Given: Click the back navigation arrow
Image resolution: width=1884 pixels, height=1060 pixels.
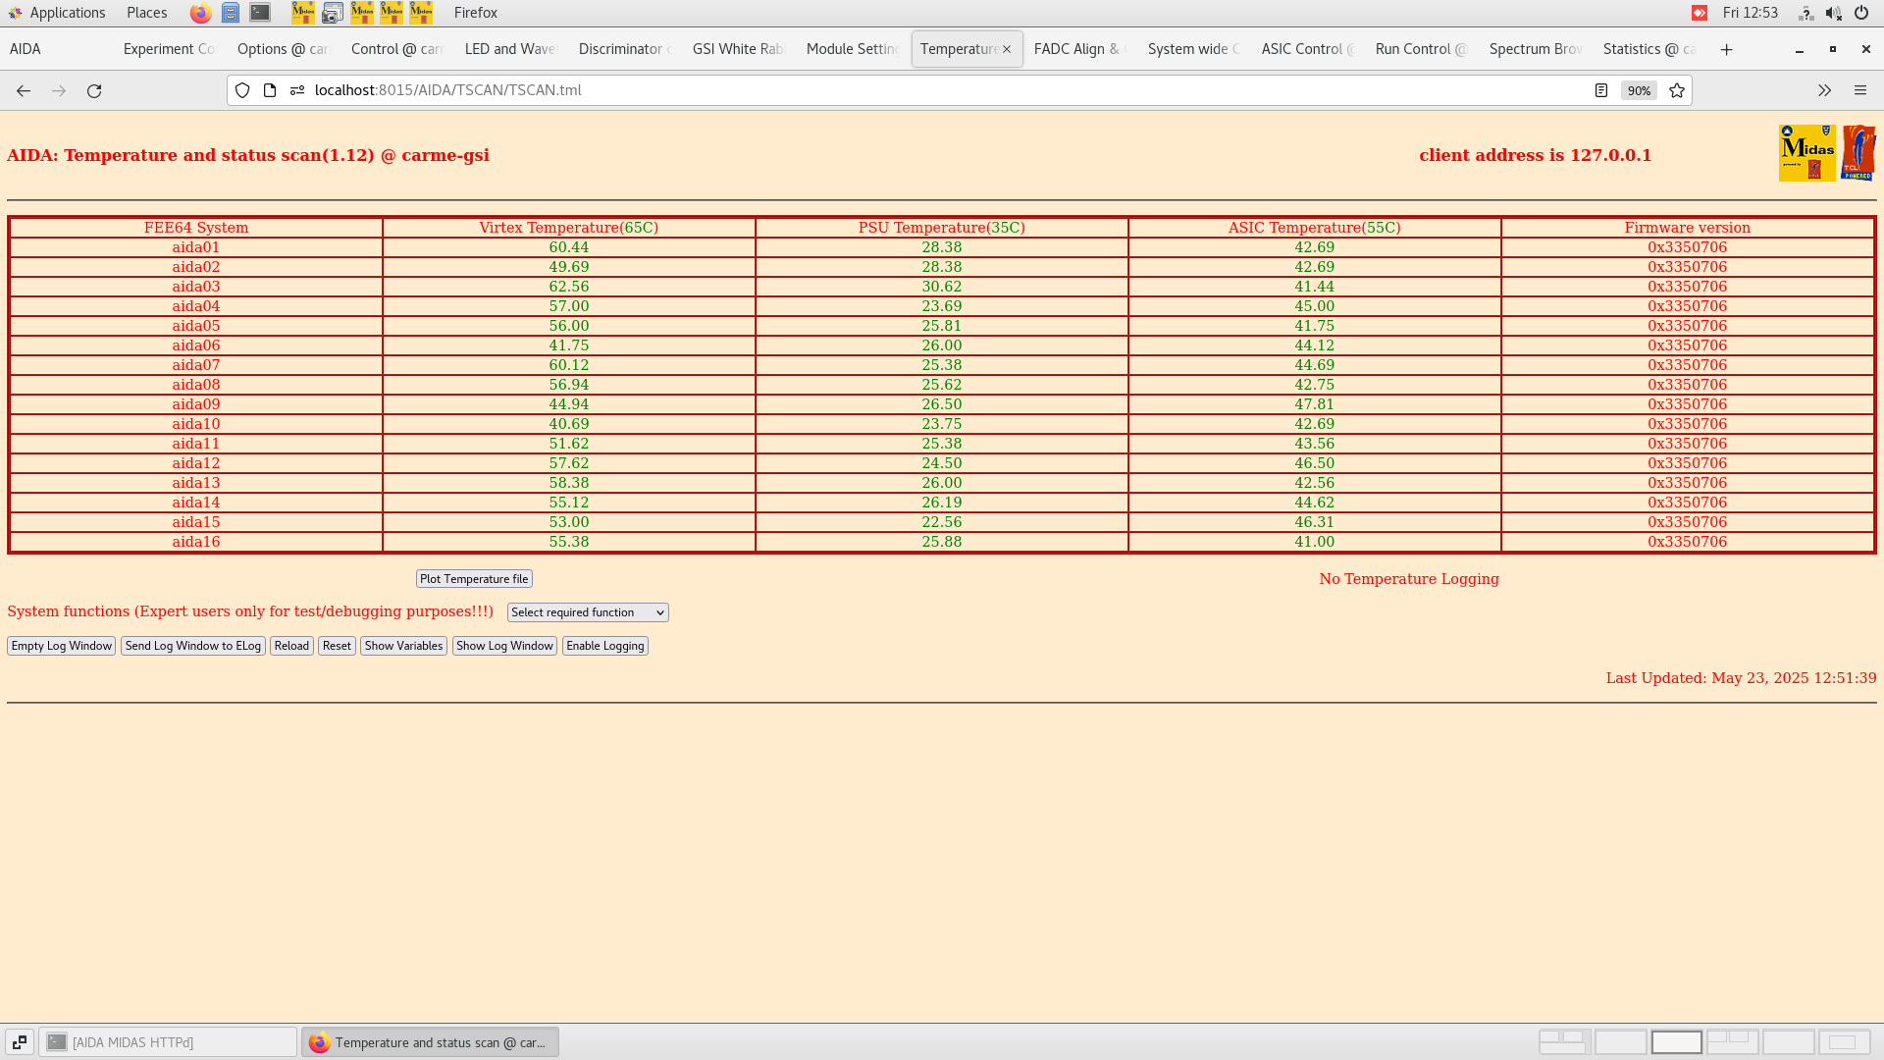Looking at the screenshot, I should [23, 90].
